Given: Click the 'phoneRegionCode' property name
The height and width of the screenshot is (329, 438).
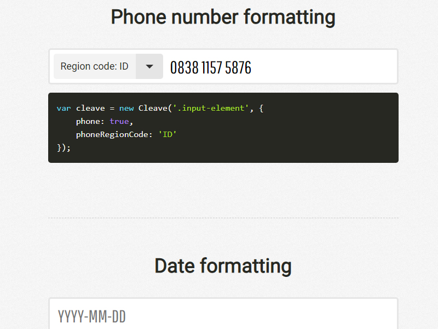Looking at the screenshot, I should [112, 134].
